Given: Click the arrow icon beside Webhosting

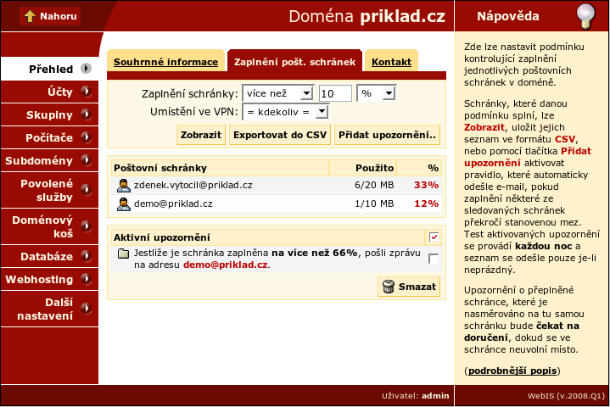Looking at the screenshot, I should (86, 279).
